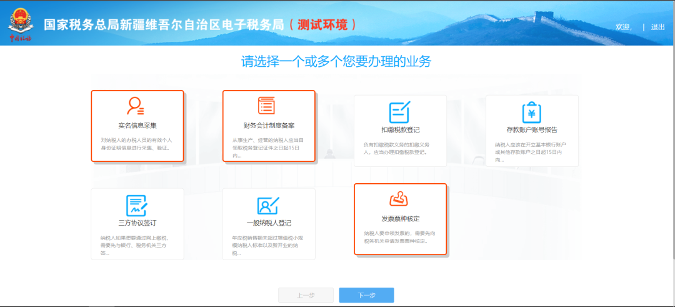Click the 请选择一个或多个您要办理的业务 heading
The height and width of the screenshot is (307, 675).
[x=336, y=61]
